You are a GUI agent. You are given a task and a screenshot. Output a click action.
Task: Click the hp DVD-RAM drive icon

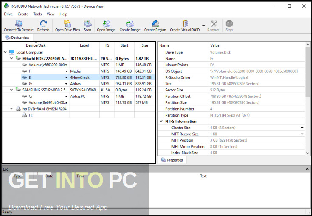[x=18, y=108]
